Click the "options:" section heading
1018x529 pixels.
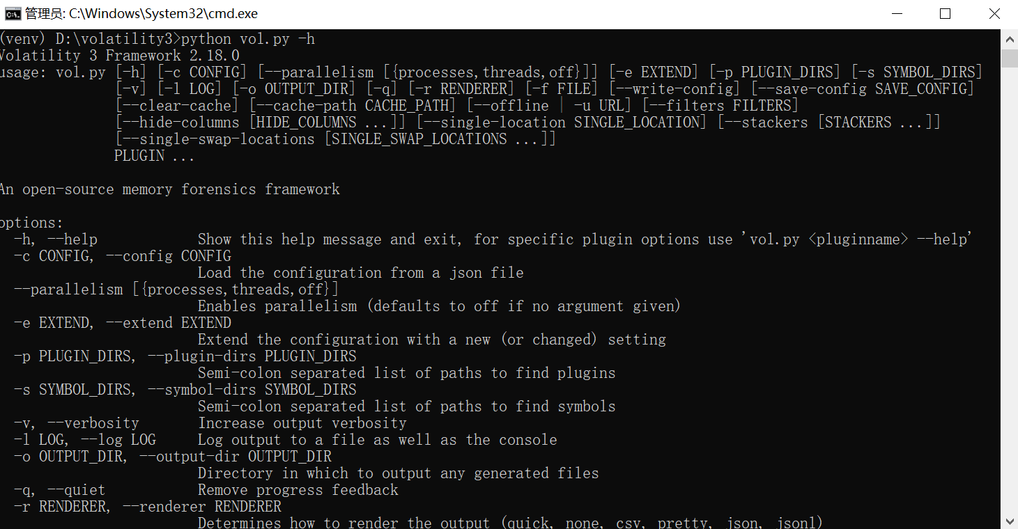31,223
